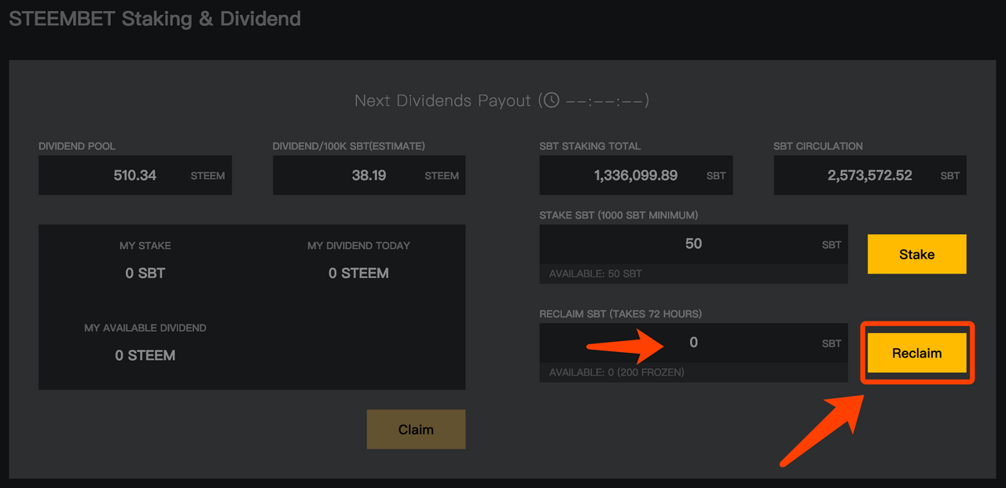Click the Claim button
The height and width of the screenshot is (488, 1006).
pos(416,429)
